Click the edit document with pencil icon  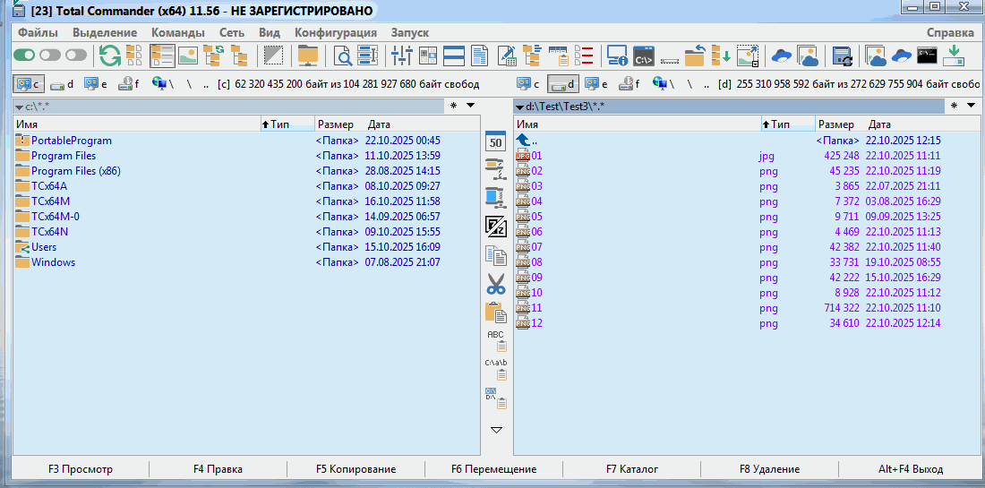[506, 56]
